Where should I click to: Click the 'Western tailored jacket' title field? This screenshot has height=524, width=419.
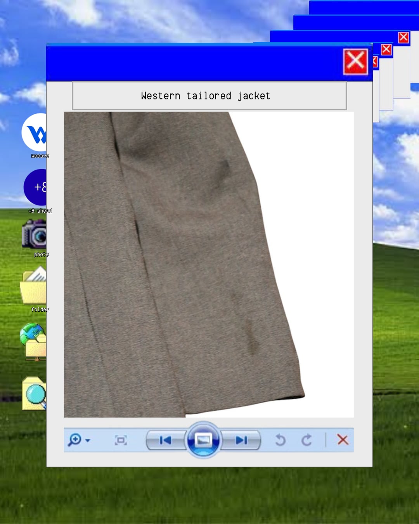coord(209,95)
